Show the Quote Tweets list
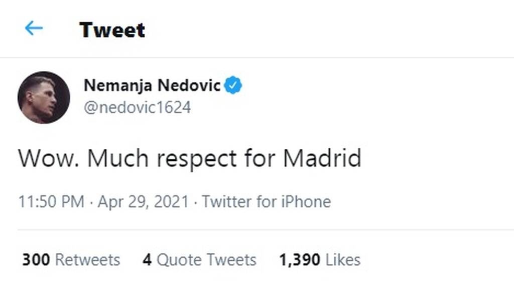This screenshot has width=514, height=283. (206, 260)
